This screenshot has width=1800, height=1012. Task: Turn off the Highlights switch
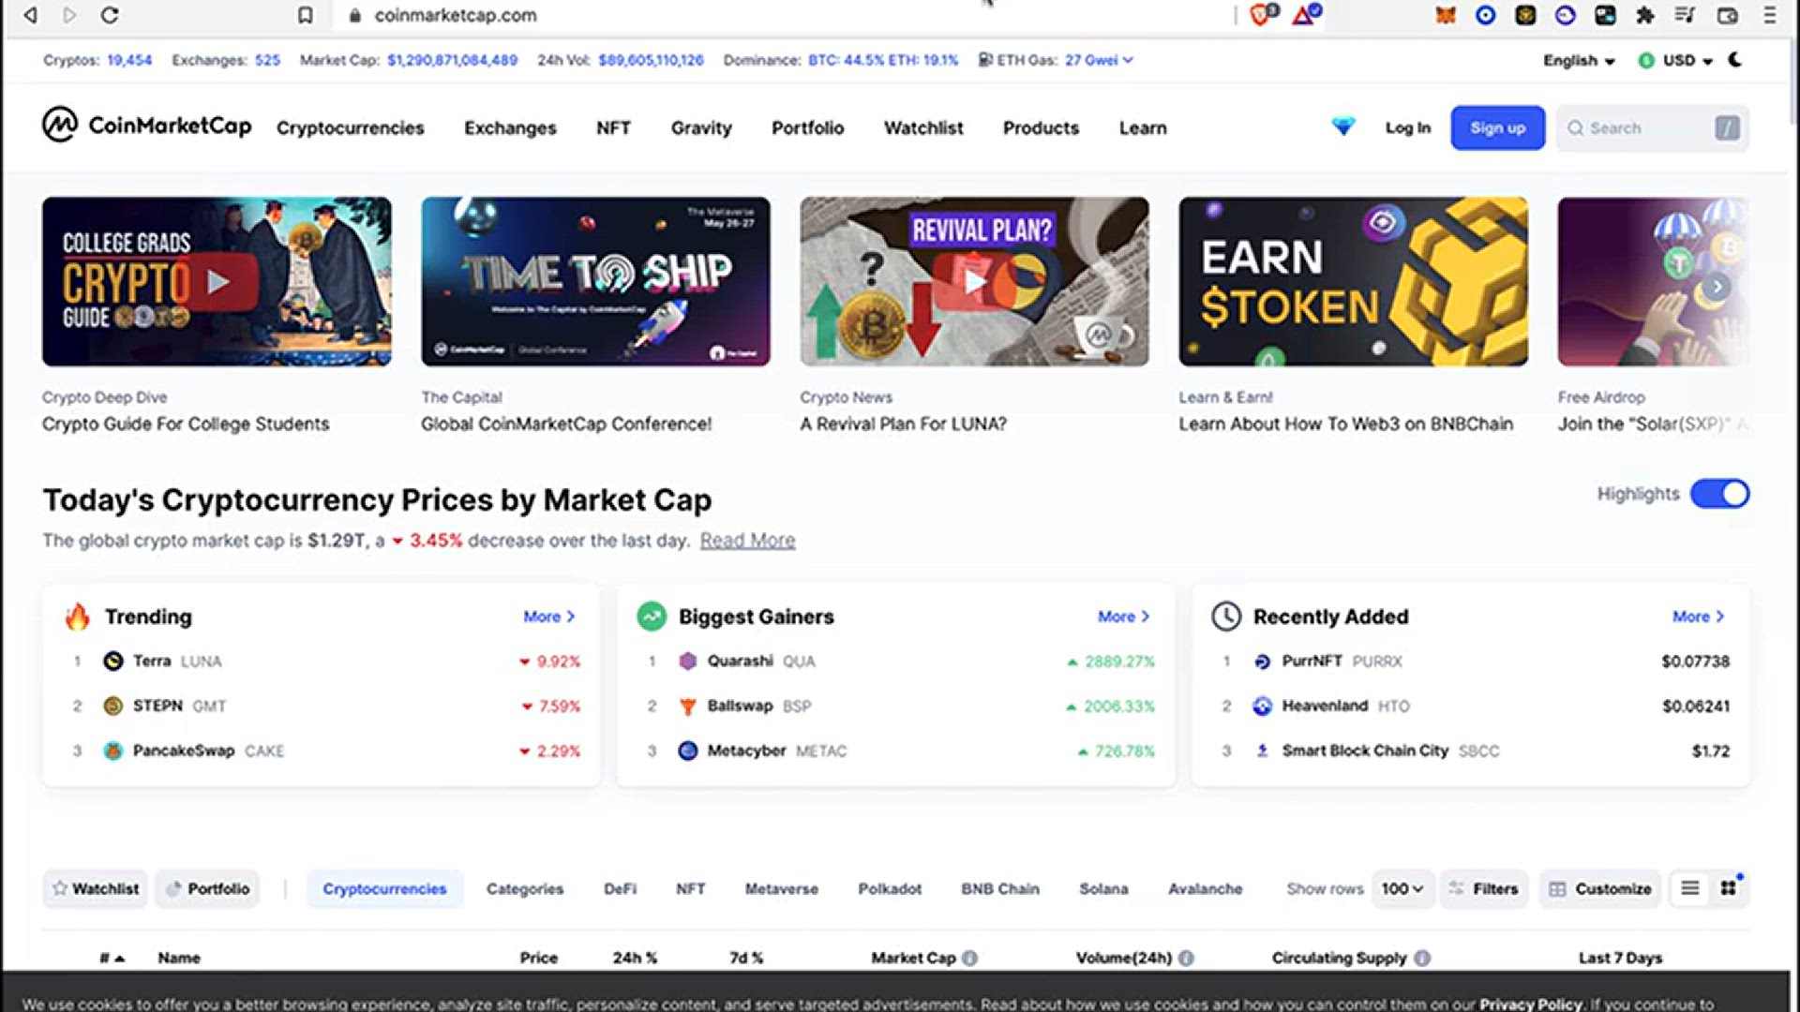[x=1719, y=494]
